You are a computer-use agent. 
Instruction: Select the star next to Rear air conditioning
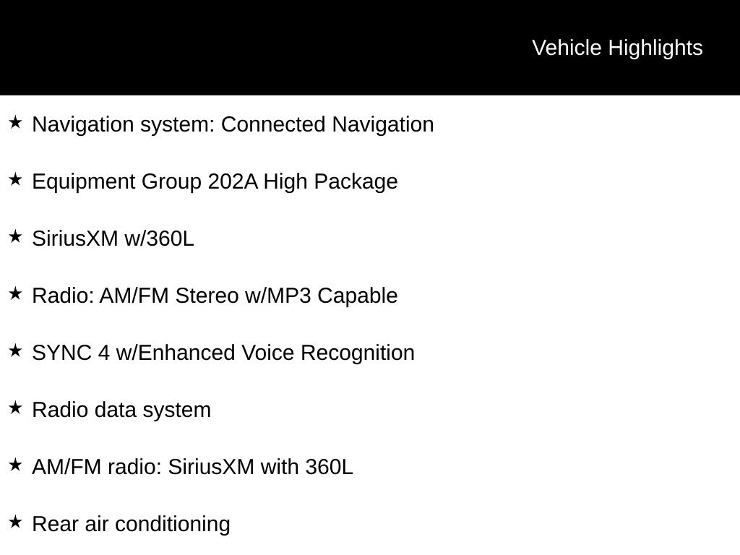15,522
